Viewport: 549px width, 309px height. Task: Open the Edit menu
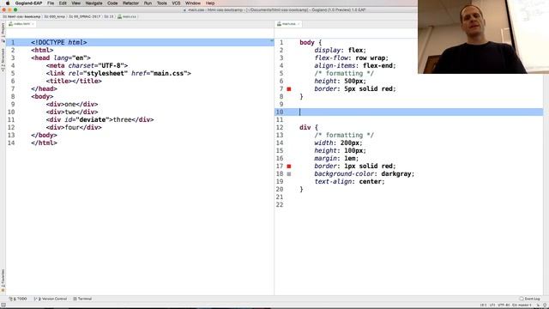point(63,3)
